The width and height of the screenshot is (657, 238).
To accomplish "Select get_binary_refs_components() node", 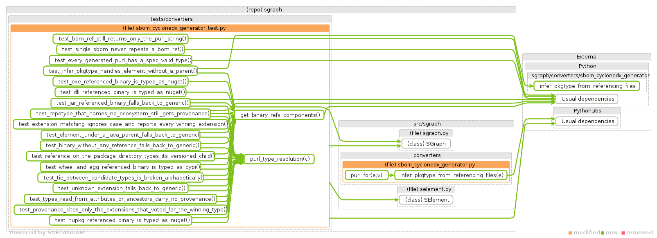I will 280,115.
